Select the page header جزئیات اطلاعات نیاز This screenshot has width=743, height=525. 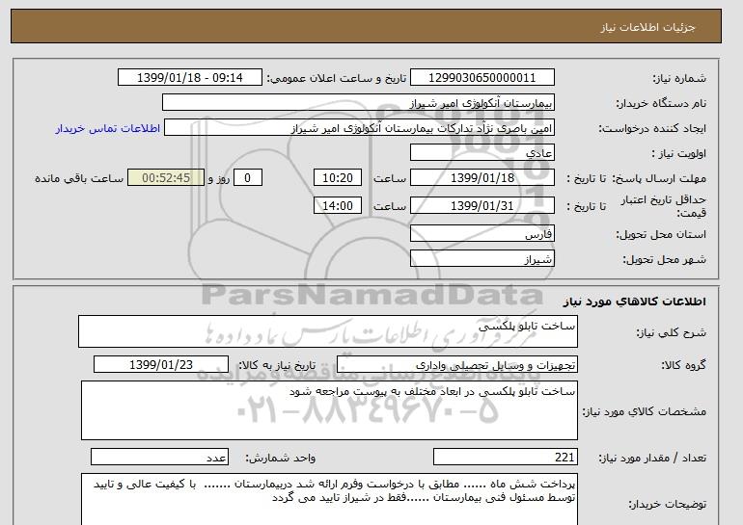(647, 27)
